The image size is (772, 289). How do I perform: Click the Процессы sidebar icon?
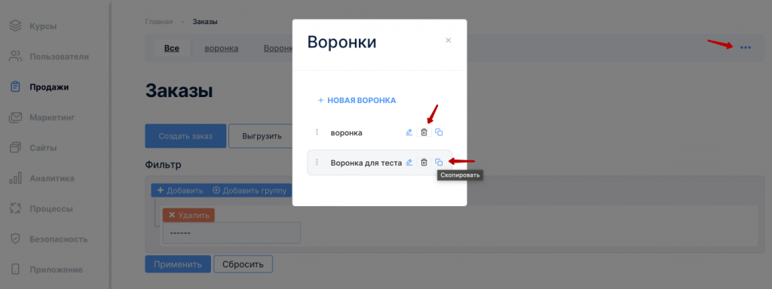coord(15,209)
